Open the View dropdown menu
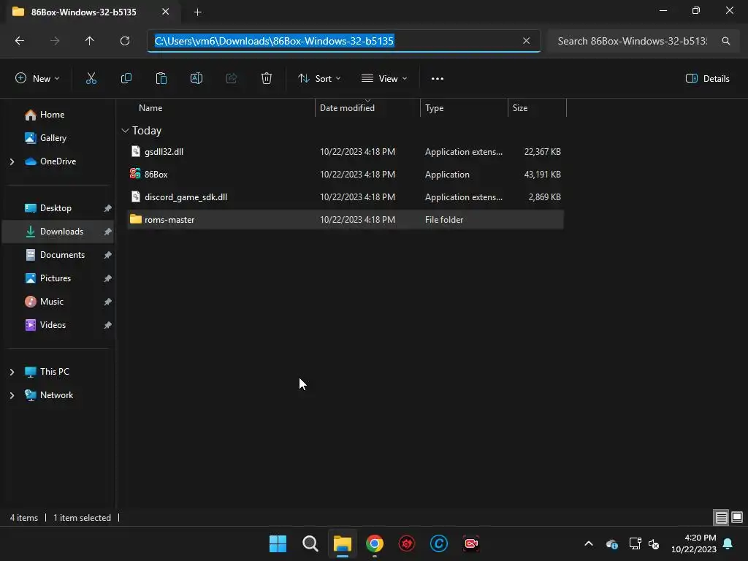Viewport: 748px width, 561px height. coord(384,79)
